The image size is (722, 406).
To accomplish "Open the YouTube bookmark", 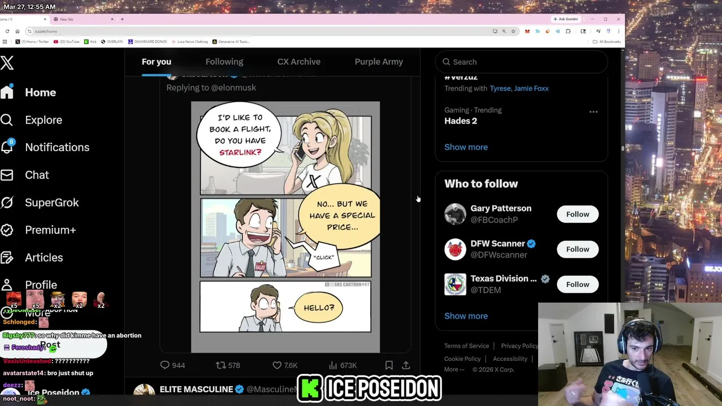I will coord(67,42).
